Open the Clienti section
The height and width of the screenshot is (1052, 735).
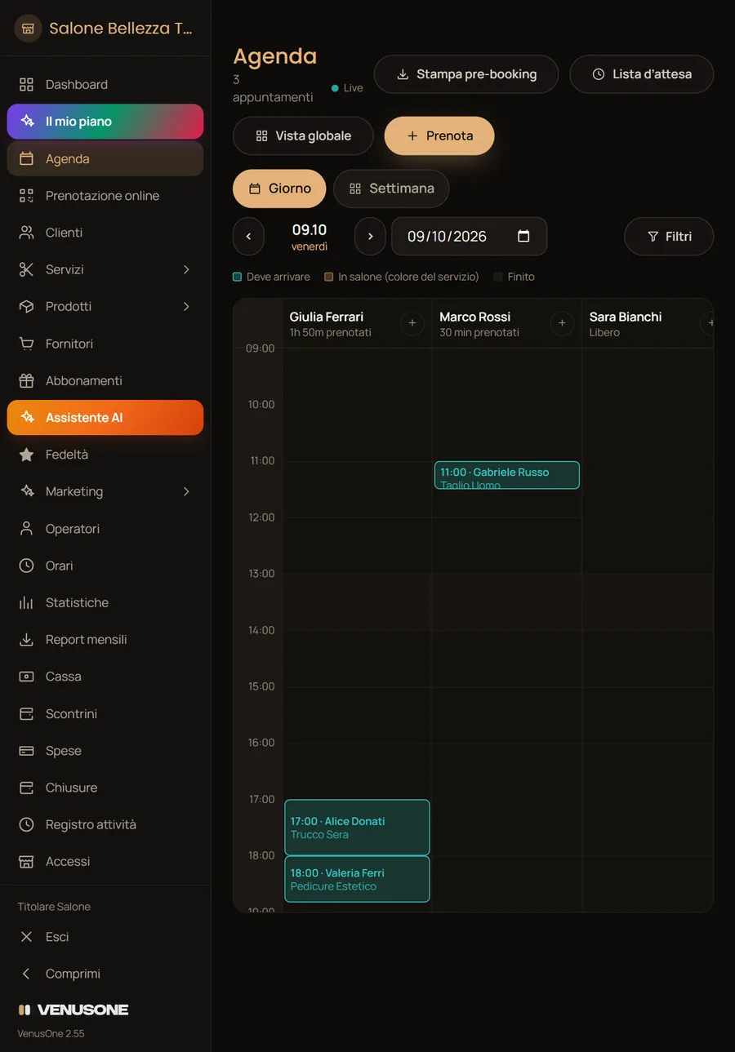coord(105,233)
